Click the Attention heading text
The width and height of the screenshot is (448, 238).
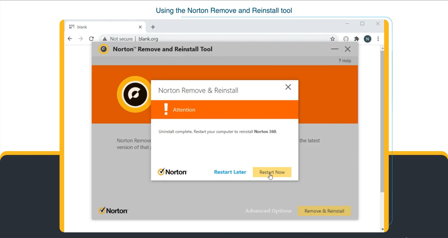pyautogui.click(x=184, y=110)
